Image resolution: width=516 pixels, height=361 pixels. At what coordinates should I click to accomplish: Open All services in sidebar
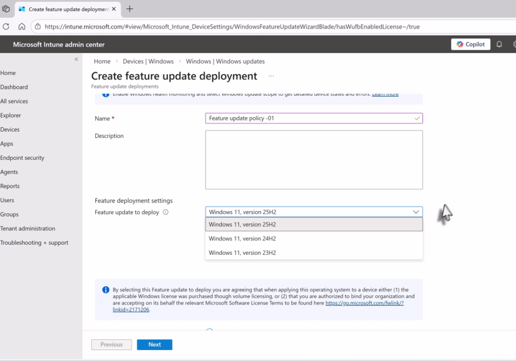tap(14, 101)
